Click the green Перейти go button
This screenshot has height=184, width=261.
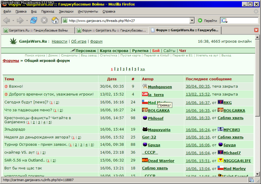pos(207,21)
